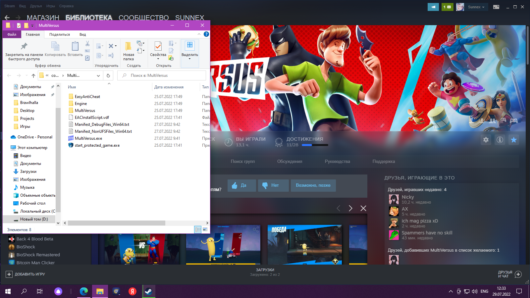Image resolution: width=530 pixels, height=298 pixels.
Task: Pin to quick access ribbon icon
Action: click(x=24, y=50)
